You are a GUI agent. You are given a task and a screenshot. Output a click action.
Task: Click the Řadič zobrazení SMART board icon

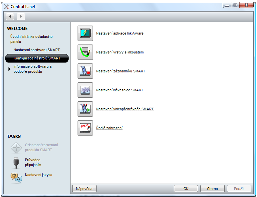coord(85,128)
